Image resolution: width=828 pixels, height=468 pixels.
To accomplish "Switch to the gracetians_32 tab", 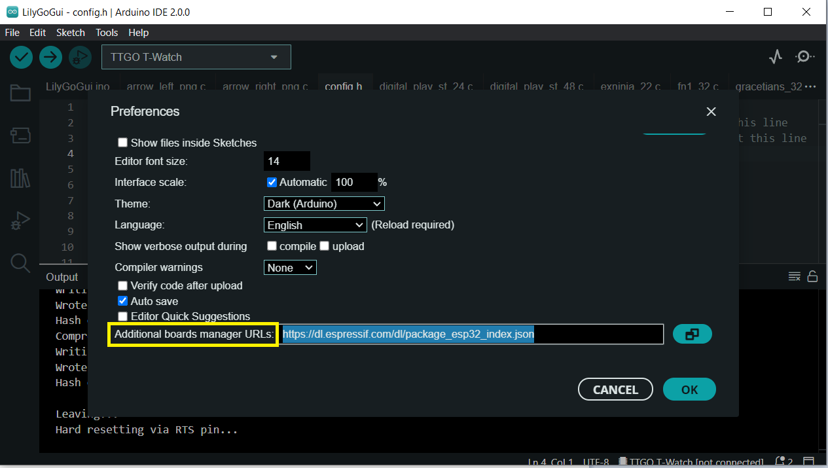I will [768, 86].
